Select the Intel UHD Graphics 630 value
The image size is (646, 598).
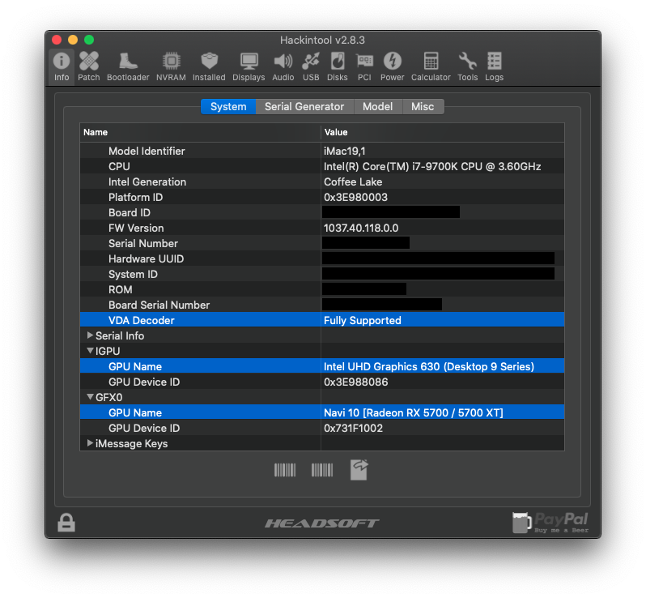pos(429,366)
